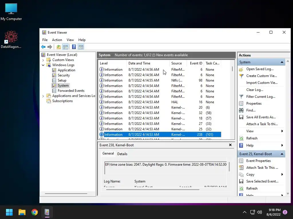Screen dimensions: 293x219
Task: Select Event Viewer (Local) root node
Action: (62, 55)
